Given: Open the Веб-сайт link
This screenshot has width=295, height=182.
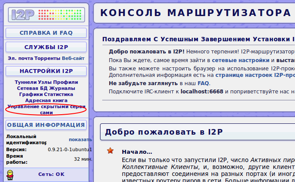Looking at the screenshot, I should point(73,58).
